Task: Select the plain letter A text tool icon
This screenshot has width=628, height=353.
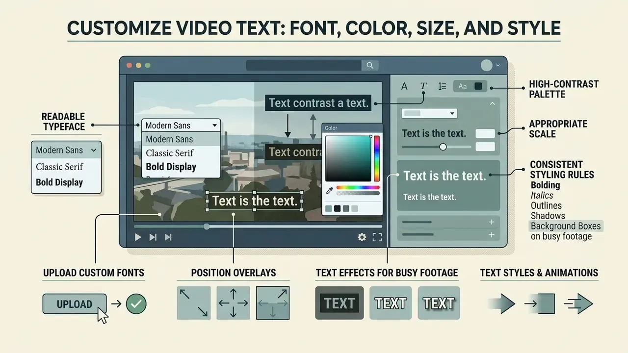Action: pos(404,86)
